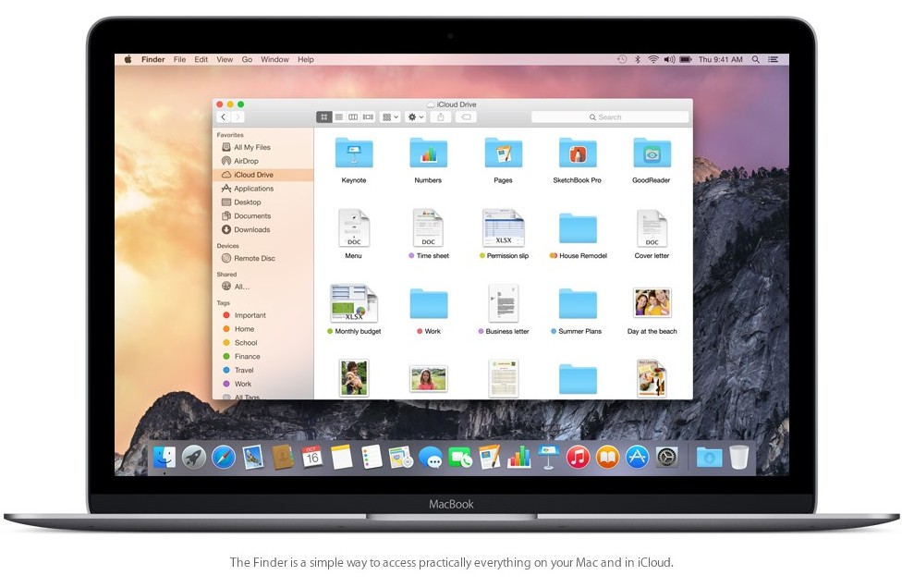Open FaceTime icon in the Dock

(460, 458)
